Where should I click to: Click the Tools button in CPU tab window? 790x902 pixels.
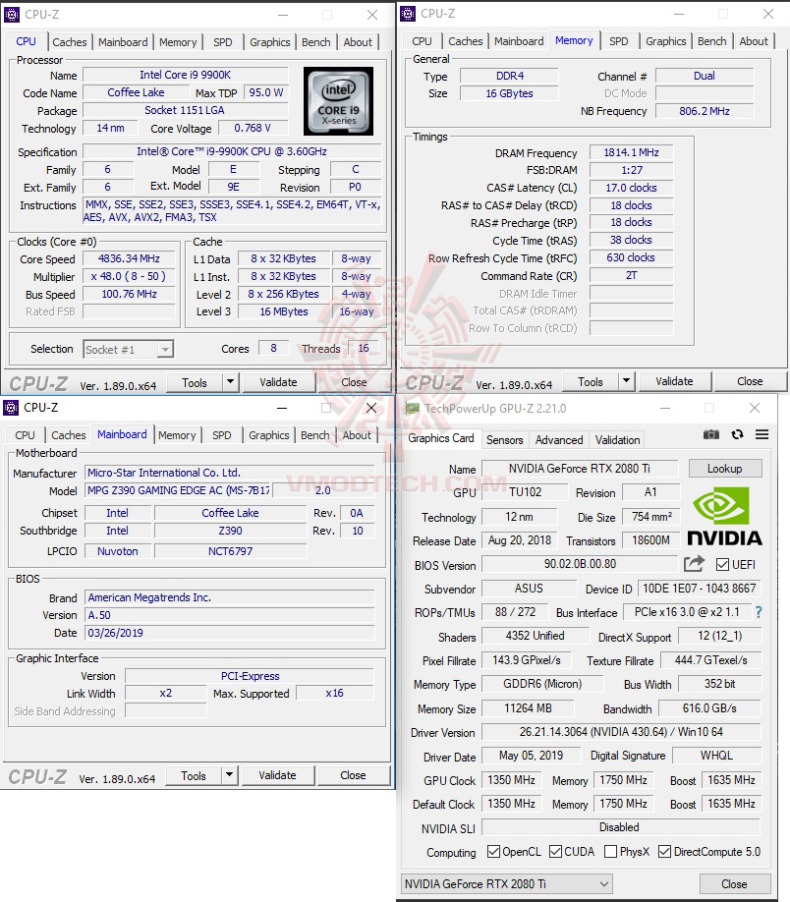(195, 382)
